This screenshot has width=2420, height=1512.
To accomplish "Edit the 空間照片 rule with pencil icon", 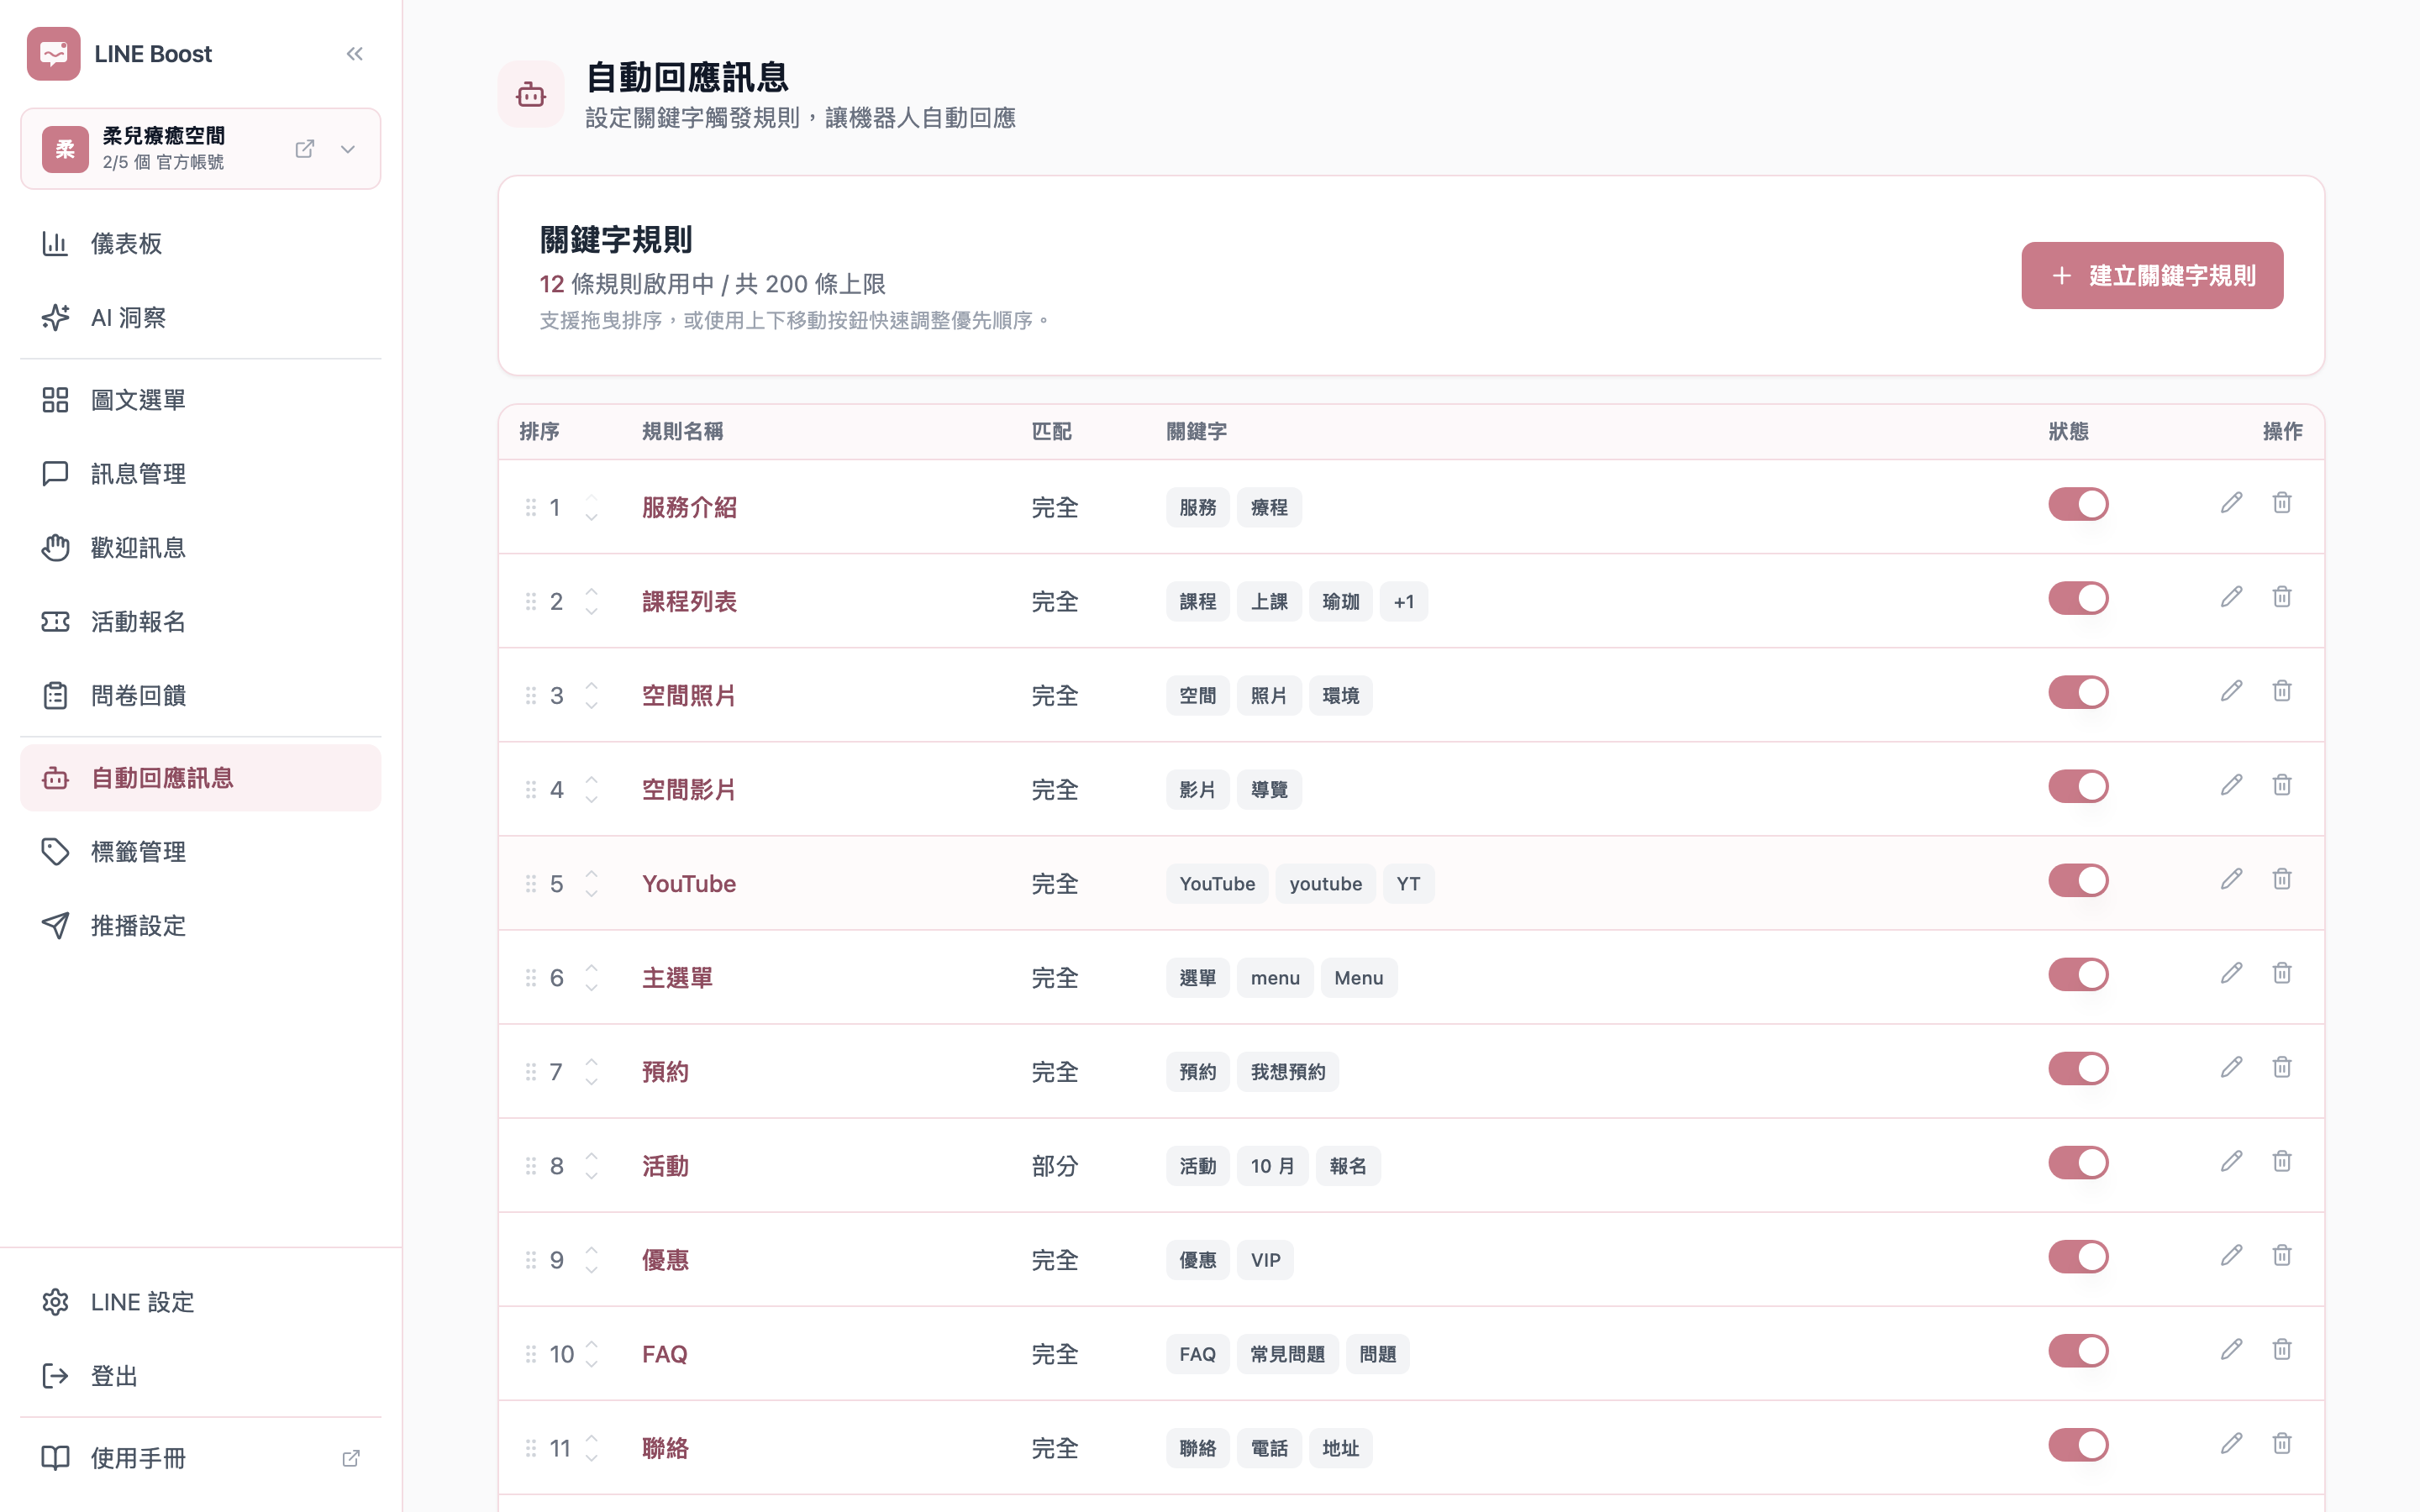I will click(x=2231, y=691).
